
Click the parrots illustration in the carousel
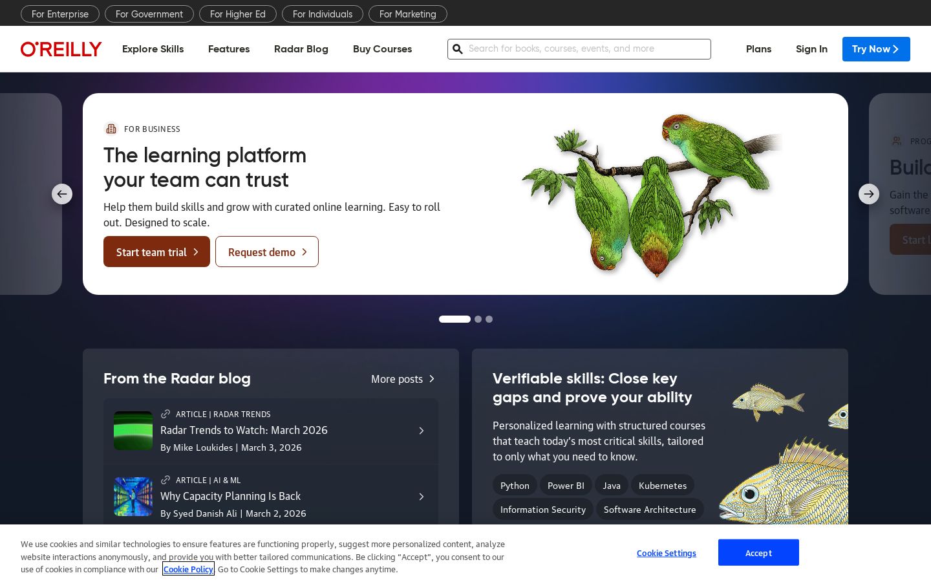(x=652, y=195)
